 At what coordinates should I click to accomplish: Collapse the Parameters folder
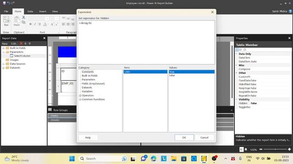click(x=3, y=52)
